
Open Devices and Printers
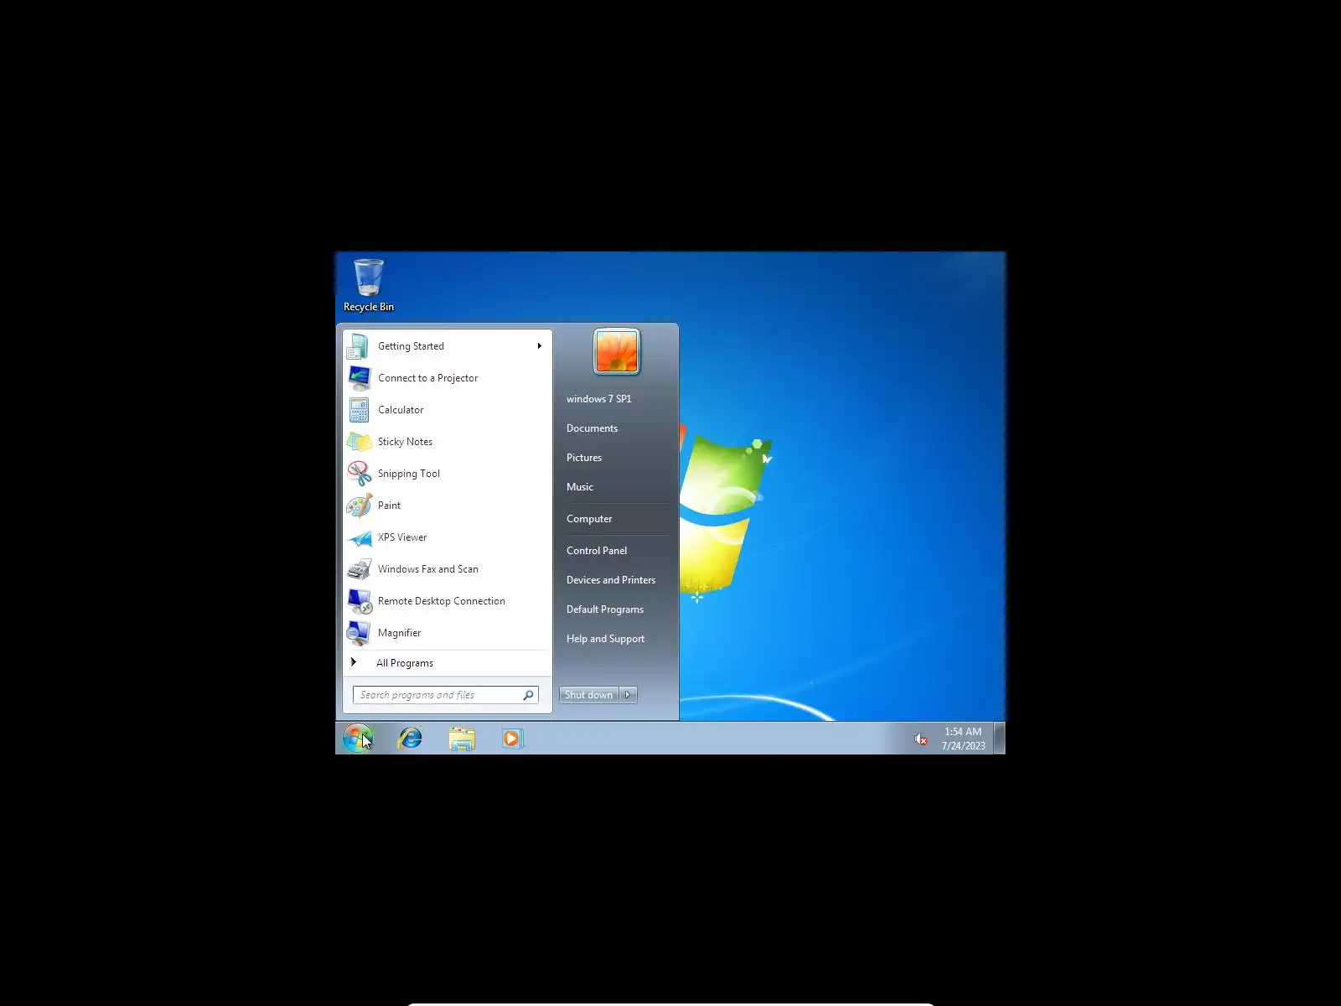coord(611,580)
